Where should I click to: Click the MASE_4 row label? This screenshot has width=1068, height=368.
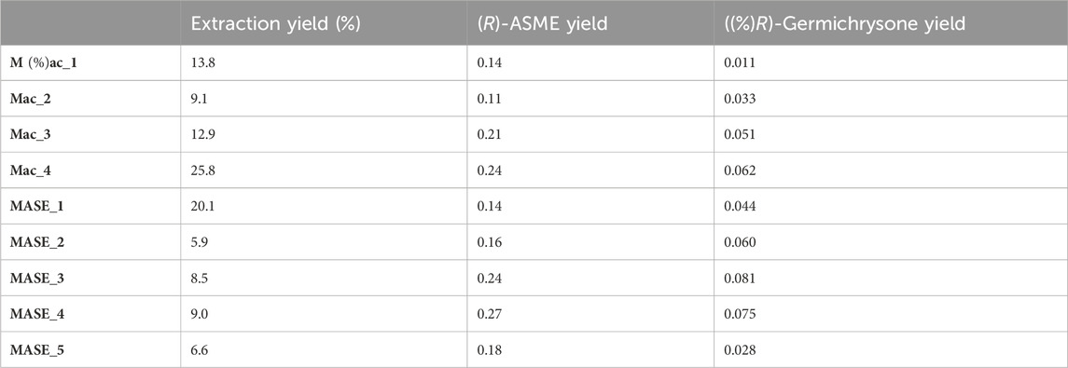36,314
